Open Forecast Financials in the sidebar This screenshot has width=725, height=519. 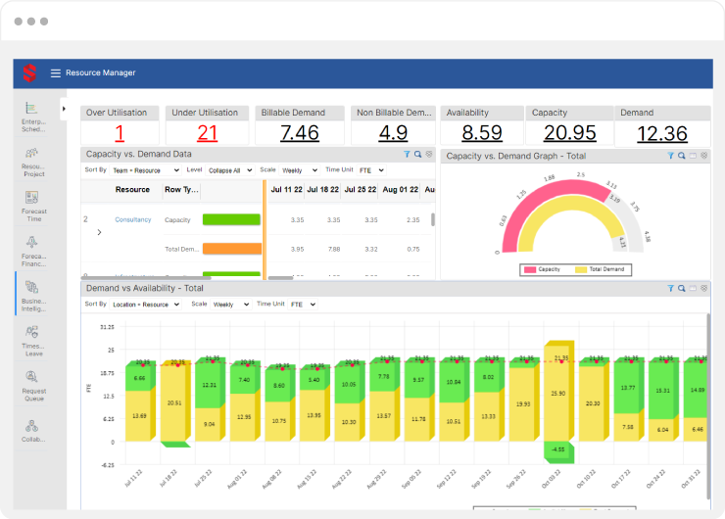[x=33, y=252]
